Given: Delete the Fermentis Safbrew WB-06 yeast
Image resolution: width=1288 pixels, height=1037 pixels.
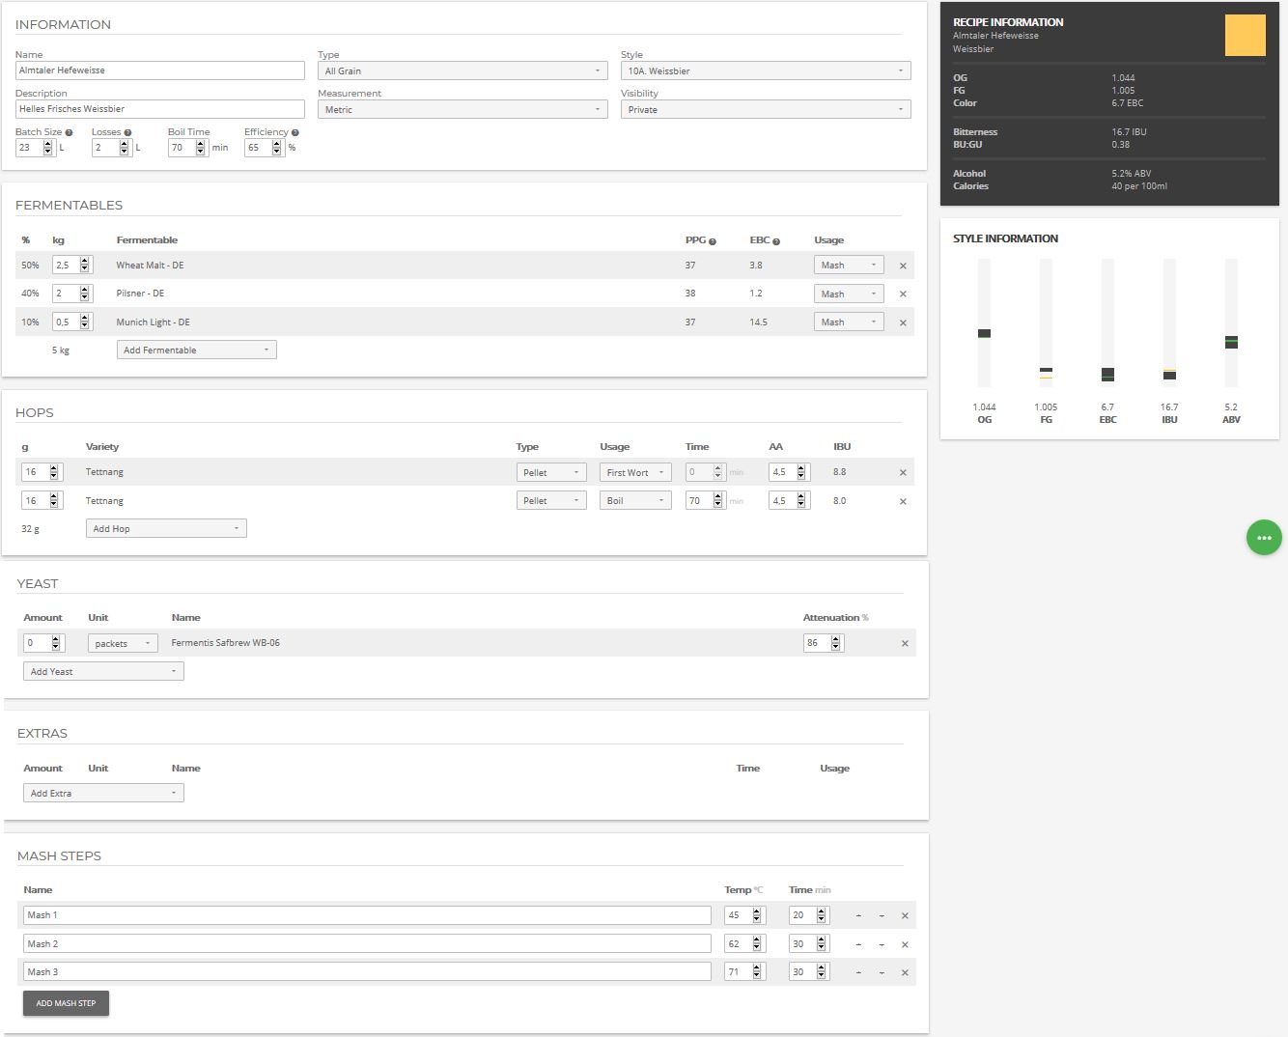Looking at the screenshot, I should (x=905, y=643).
